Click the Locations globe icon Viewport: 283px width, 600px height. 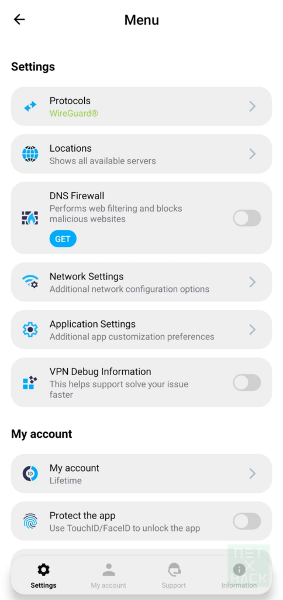[x=30, y=154]
